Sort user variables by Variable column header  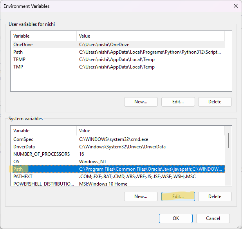[43, 36]
